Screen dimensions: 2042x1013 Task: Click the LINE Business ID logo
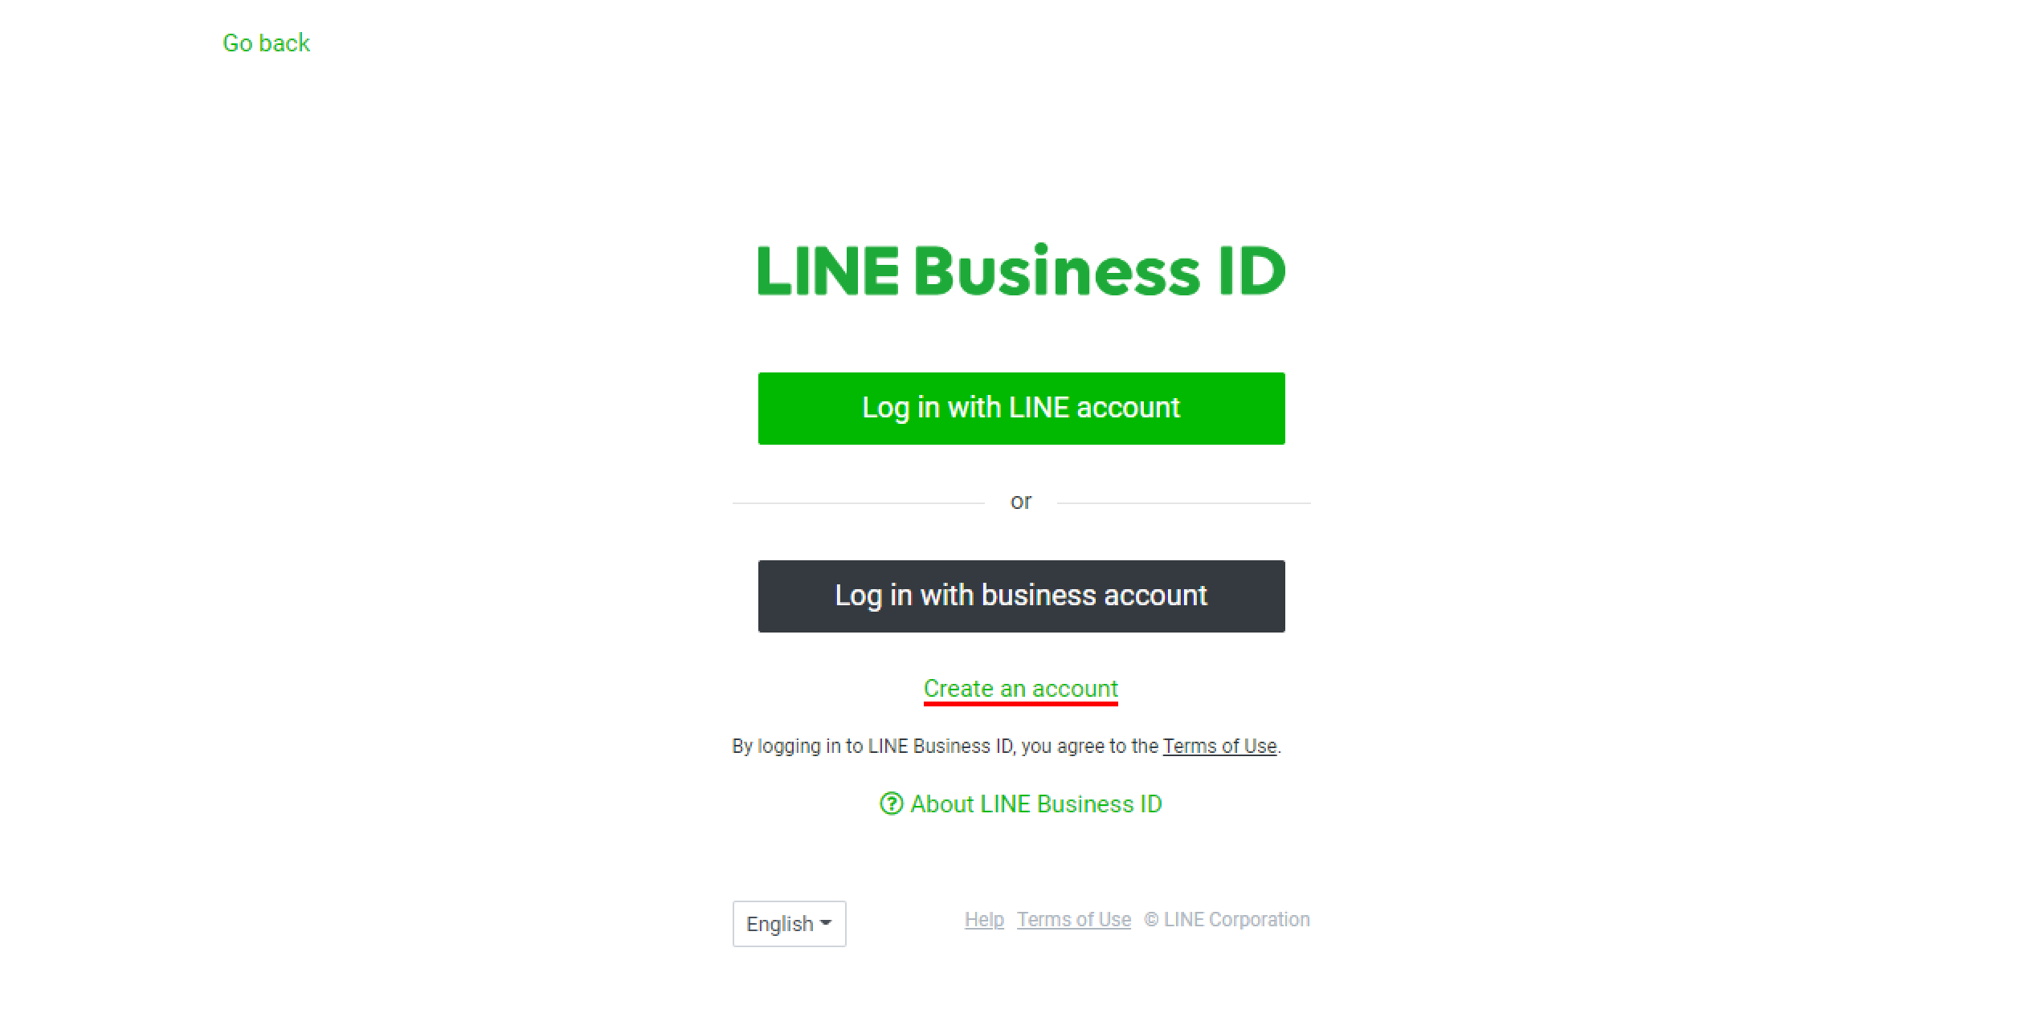click(x=1021, y=271)
